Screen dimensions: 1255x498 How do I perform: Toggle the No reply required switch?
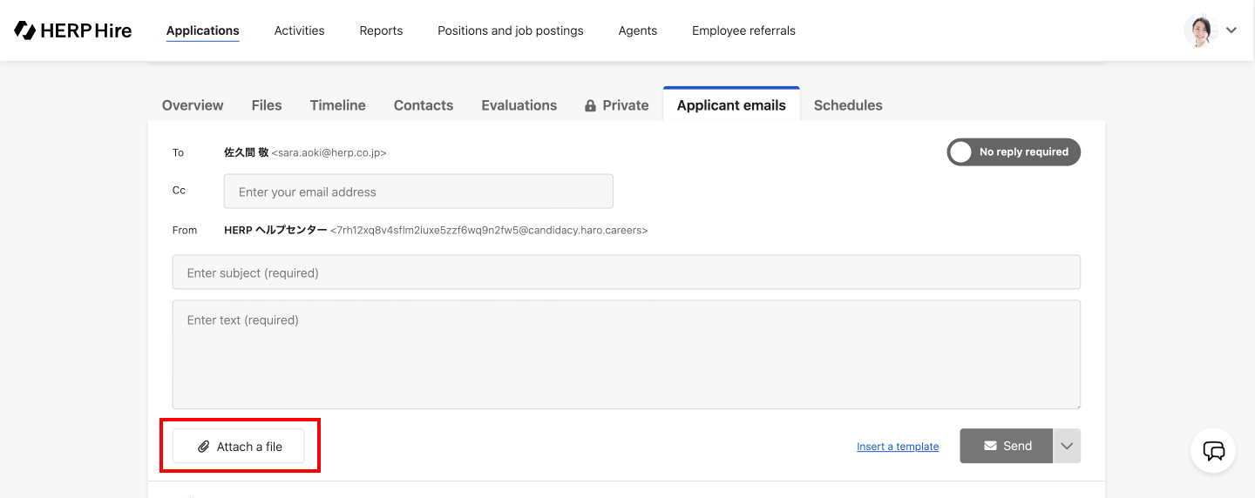[x=1013, y=151]
